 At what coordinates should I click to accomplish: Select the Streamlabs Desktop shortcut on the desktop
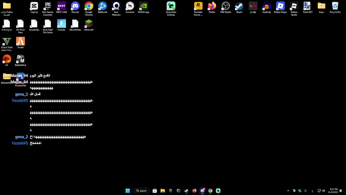pyautogui.click(x=171, y=9)
